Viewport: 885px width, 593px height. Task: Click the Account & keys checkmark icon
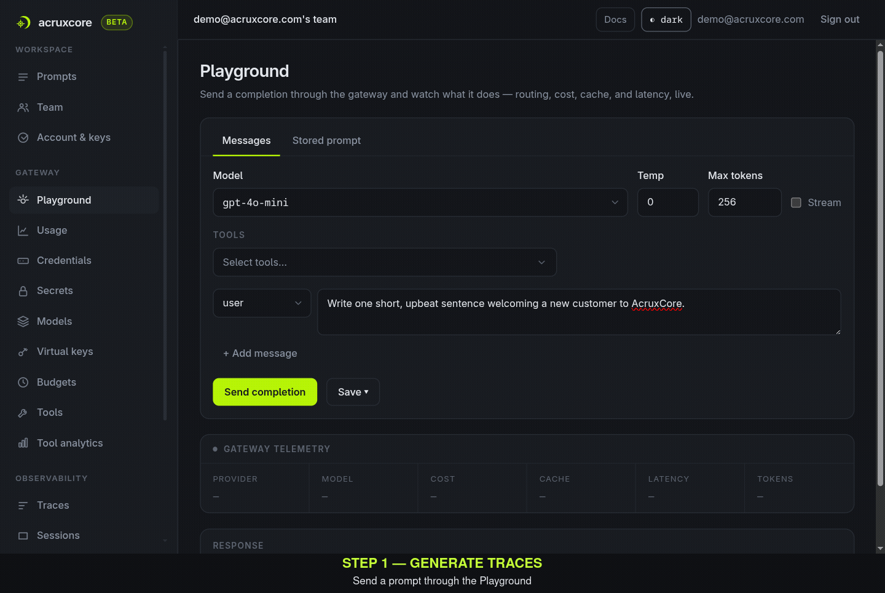[x=23, y=138]
